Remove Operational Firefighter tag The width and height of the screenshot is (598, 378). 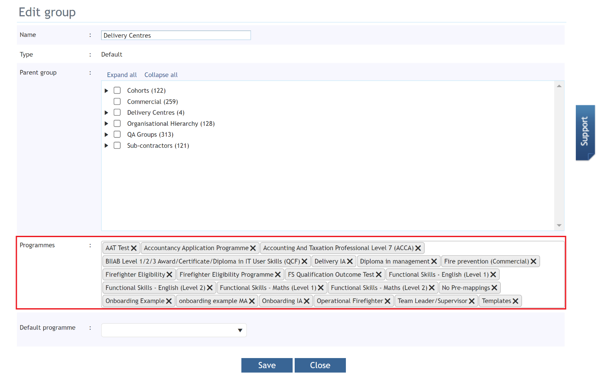tap(388, 301)
